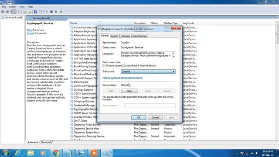Image resolution: width=279 pixels, height=157 pixels.
Task: Select the CNG Key Isolation service row
Action: pyautogui.click(x=83, y=90)
